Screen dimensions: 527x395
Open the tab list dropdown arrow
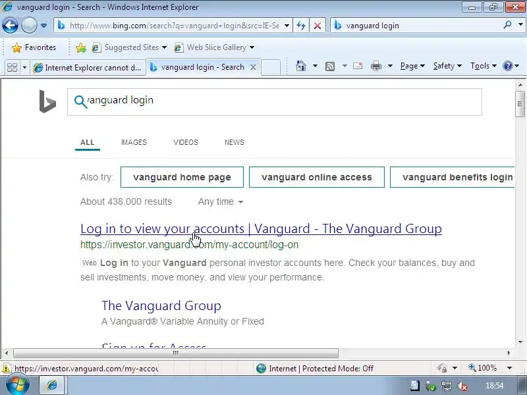24,67
